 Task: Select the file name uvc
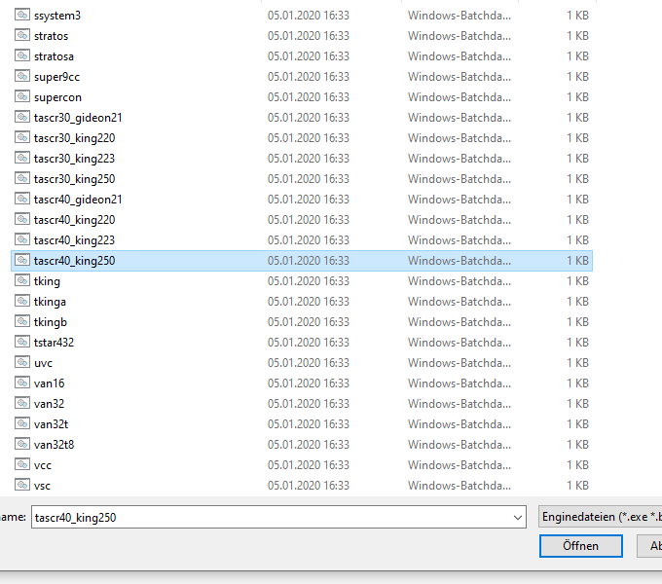[43, 363]
